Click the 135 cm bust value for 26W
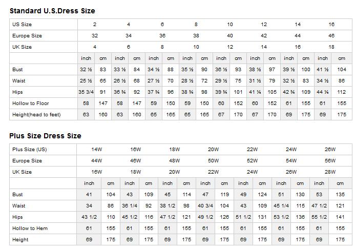Image resolution: width=355 pixels, height=250 pixels. (x=340, y=195)
